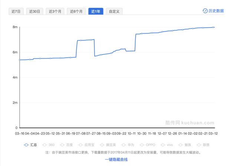Click the 2m y-axis label

pyautogui.click(x=15, y=103)
